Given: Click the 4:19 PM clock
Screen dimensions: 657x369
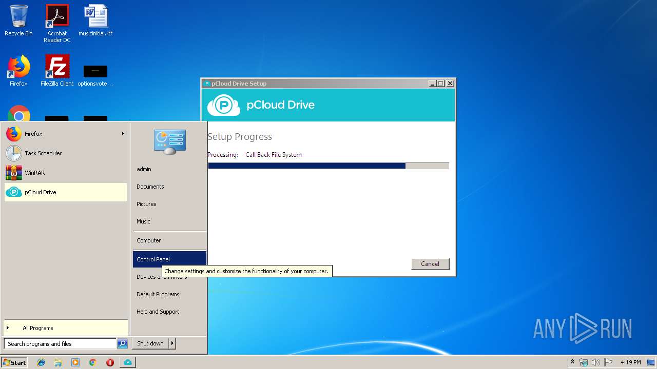Looking at the screenshot, I should [630, 362].
